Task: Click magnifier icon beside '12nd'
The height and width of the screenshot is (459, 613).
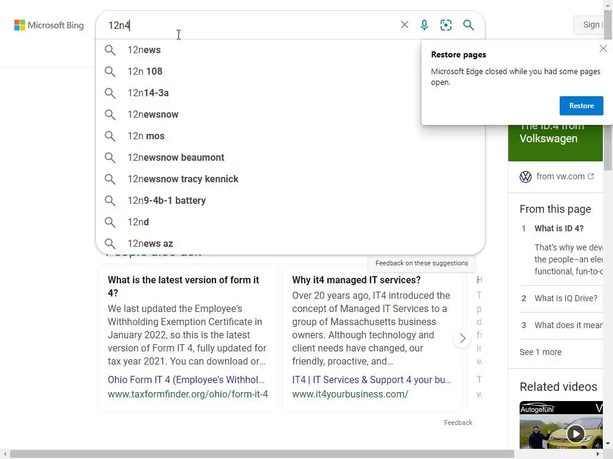Action: pyautogui.click(x=110, y=222)
